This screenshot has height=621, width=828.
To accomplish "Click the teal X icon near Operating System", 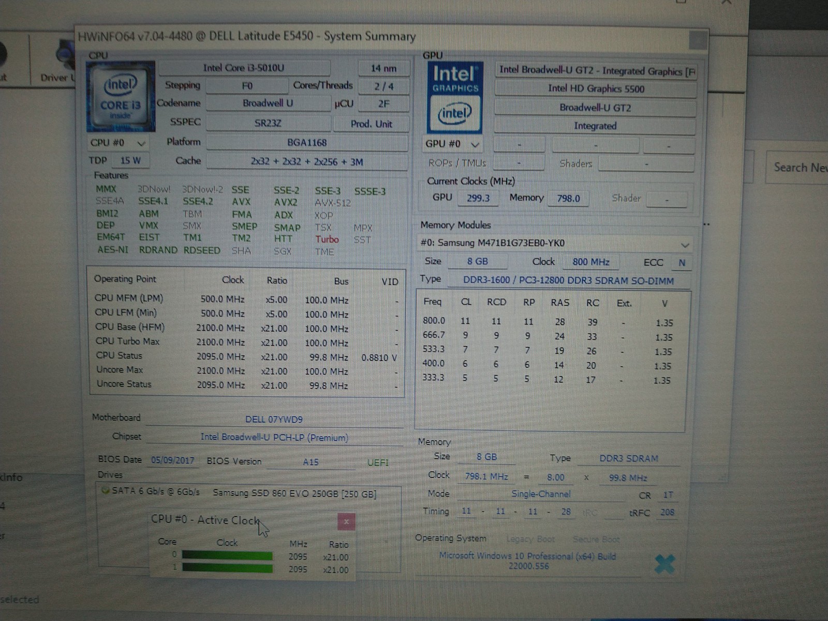I will pos(664,564).
